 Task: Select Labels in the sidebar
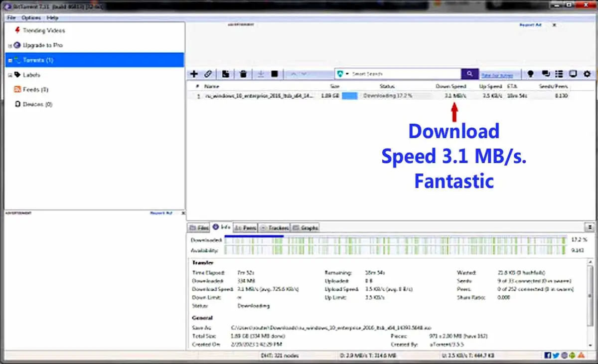(x=31, y=75)
